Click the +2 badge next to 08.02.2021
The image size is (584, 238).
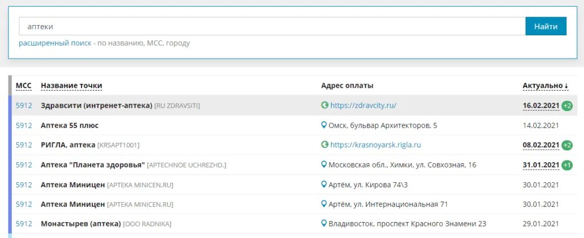[567, 145]
